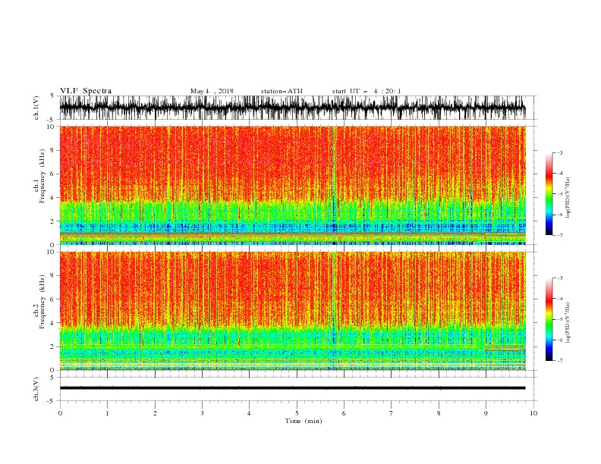This screenshot has width=601, height=464.
Task: Click the "0" kHz tick of ch.1 spectrogram
Action: coord(52,245)
